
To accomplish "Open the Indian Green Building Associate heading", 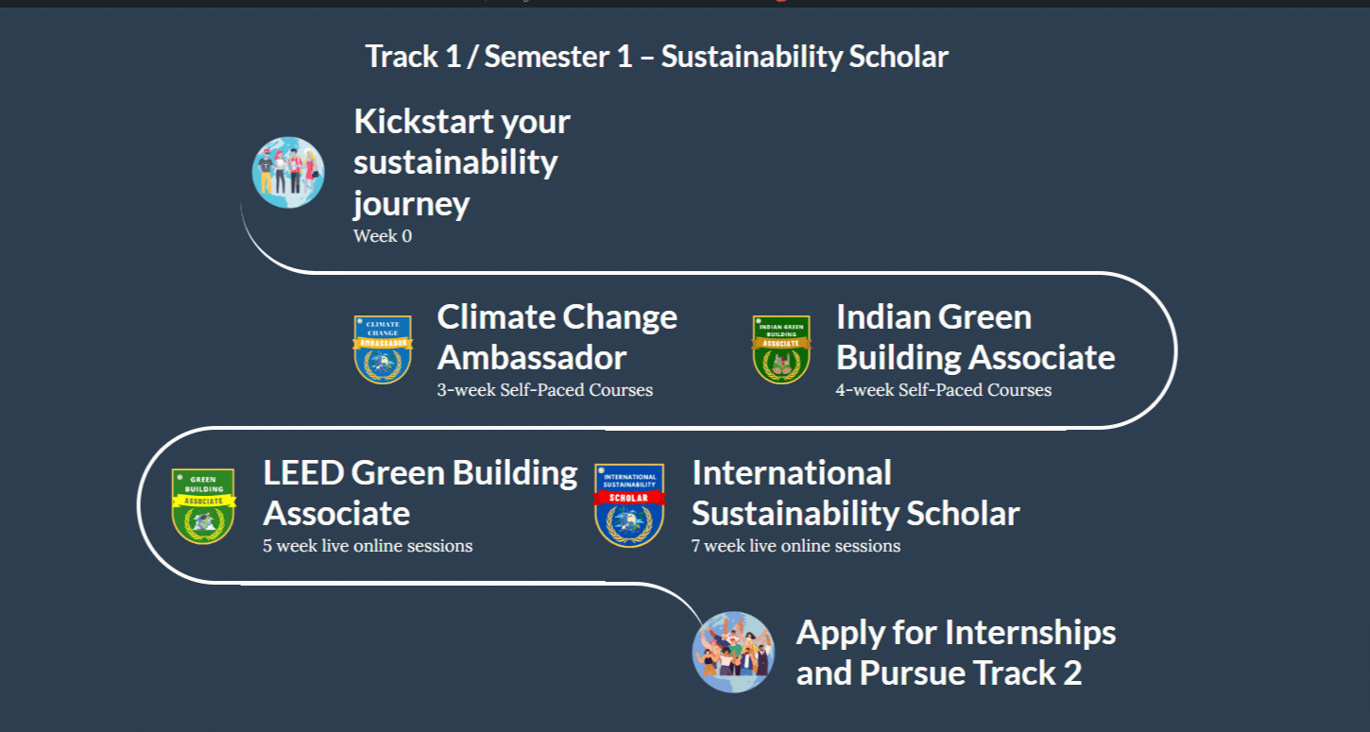I will tap(975, 337).
